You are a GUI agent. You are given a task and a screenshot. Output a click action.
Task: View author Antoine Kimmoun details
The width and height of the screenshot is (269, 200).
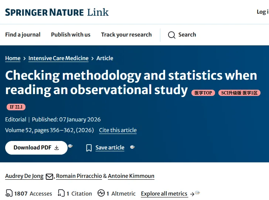131,176
